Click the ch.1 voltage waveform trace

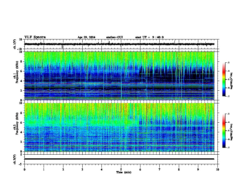119,44
